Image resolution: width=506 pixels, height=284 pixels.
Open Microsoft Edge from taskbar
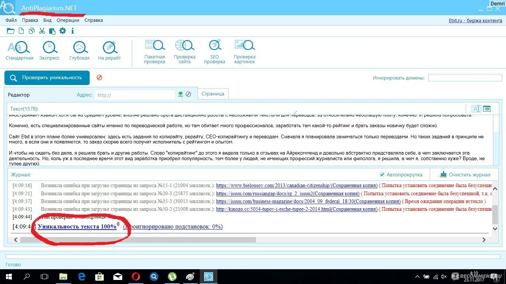tap(81, 276)
